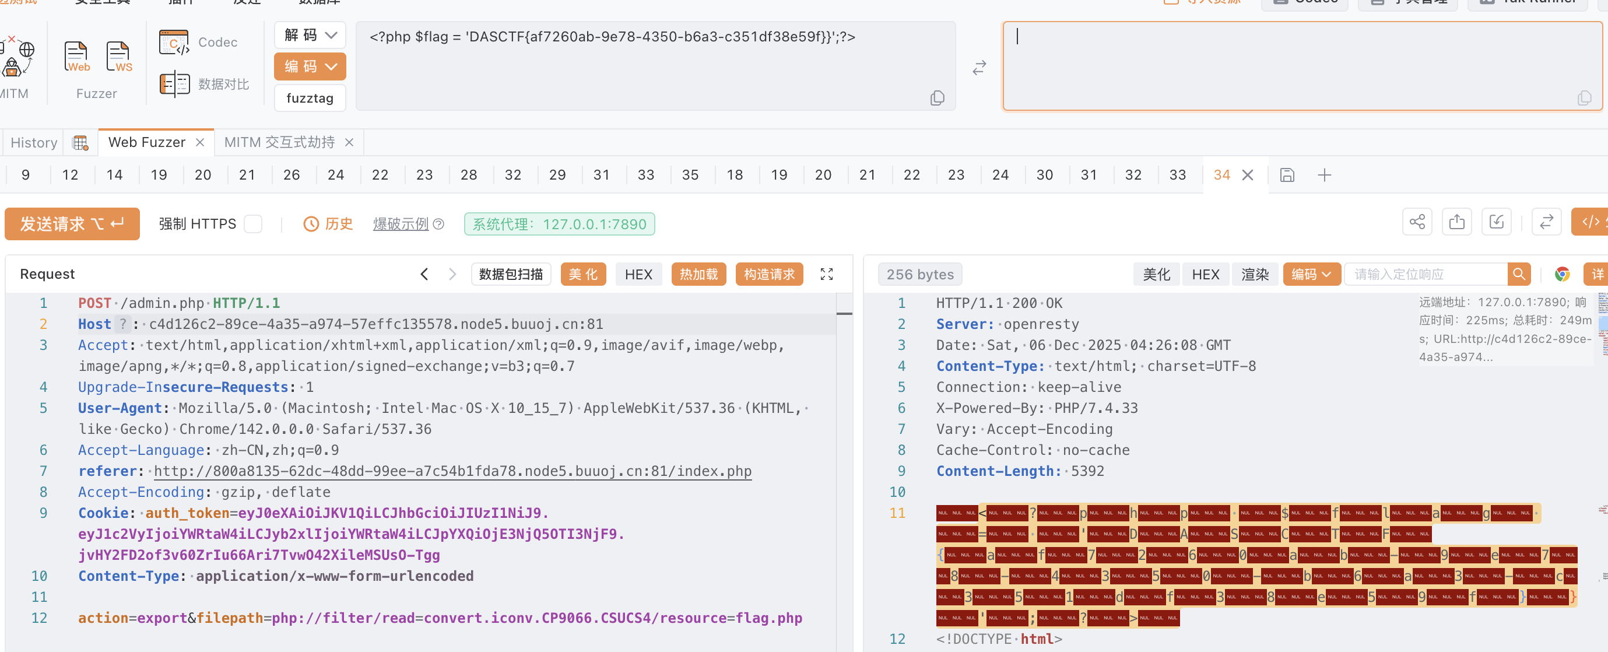Switch to the History tab
The width and height of the screenshot is (1608, 652).
(x=34, y=142)
